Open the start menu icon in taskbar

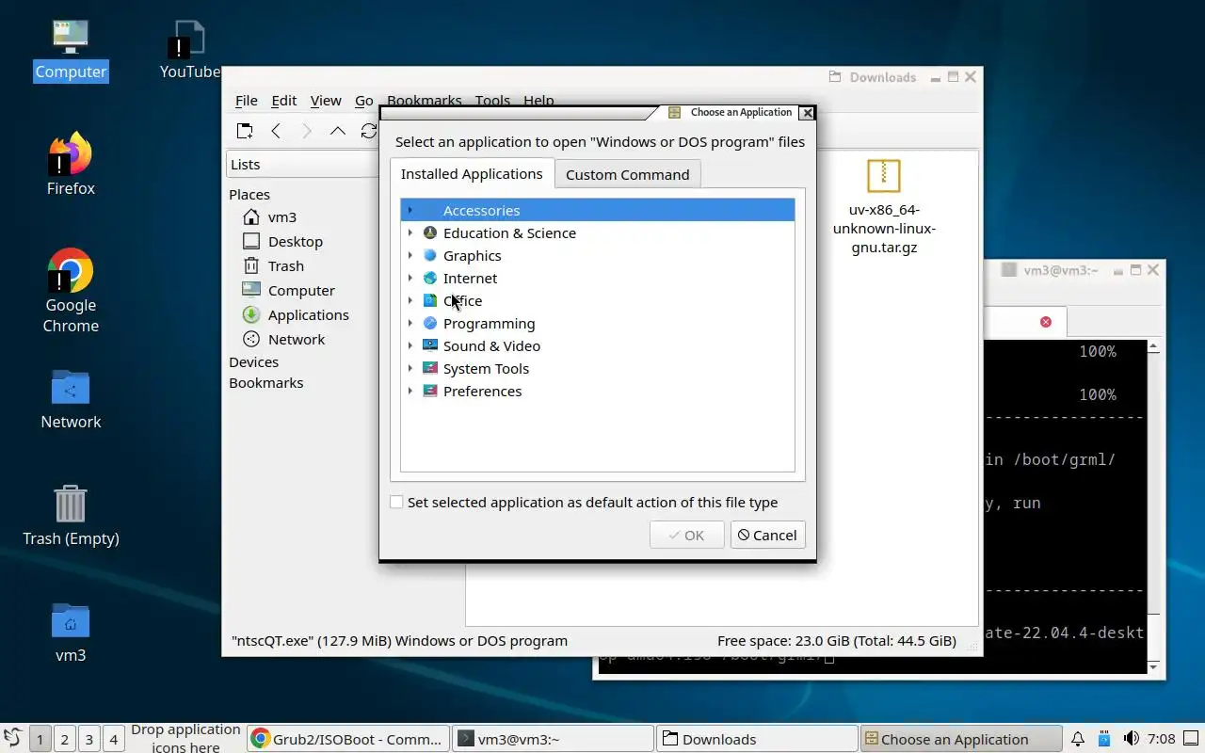tap(12, 739)
